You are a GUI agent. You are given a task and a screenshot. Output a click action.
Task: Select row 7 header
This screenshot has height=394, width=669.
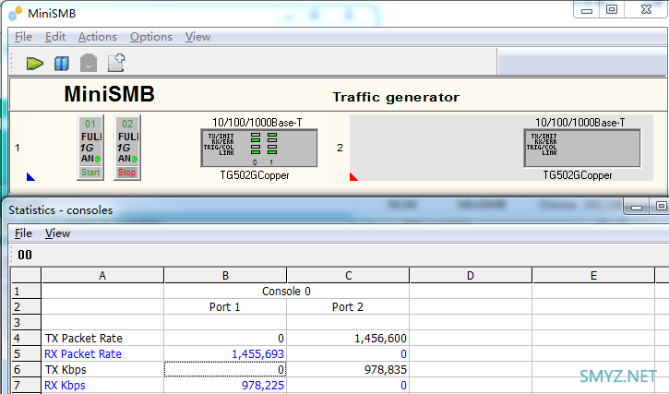click(x=26, y=386)
